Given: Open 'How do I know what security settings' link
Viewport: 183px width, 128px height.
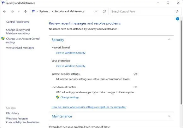Looking at the screenshot, I should coord(89,107).
